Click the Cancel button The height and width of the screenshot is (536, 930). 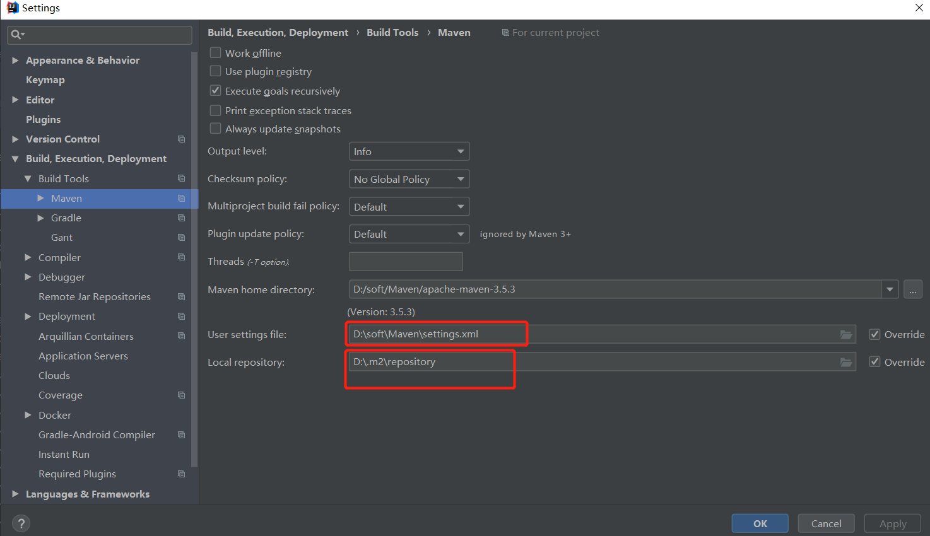(x=825, y=523)
